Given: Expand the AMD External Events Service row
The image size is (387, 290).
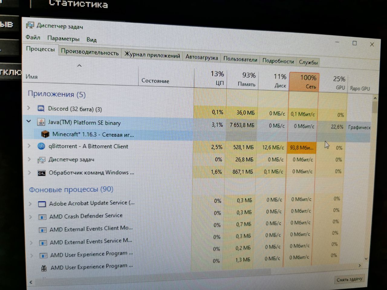Looking at the screenshot, I should [x=31, y=243].
